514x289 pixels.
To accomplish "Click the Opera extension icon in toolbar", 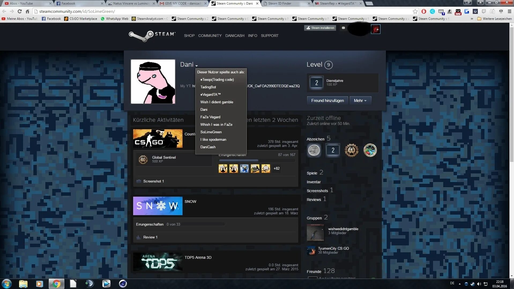I will (424, 11).
